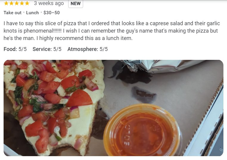Click the tomato-topped pizza slice in photo
227x160 pixels.
[x=54, y=107]
